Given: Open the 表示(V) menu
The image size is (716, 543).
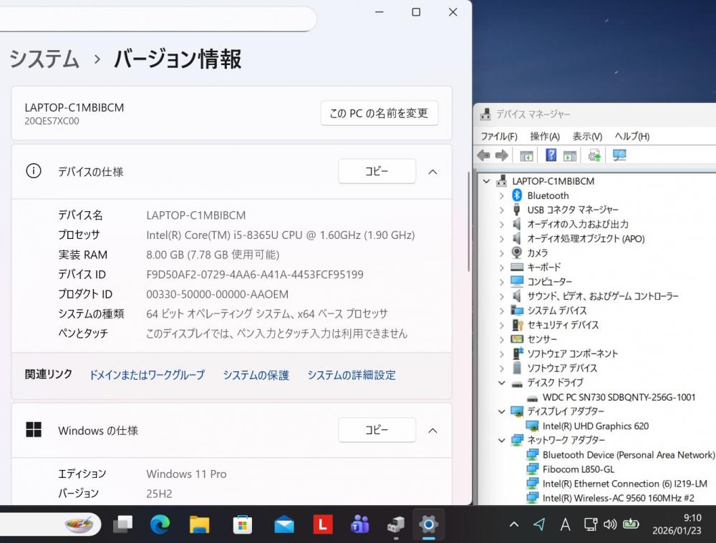Looking at the screenshot, I should point(587,136).
